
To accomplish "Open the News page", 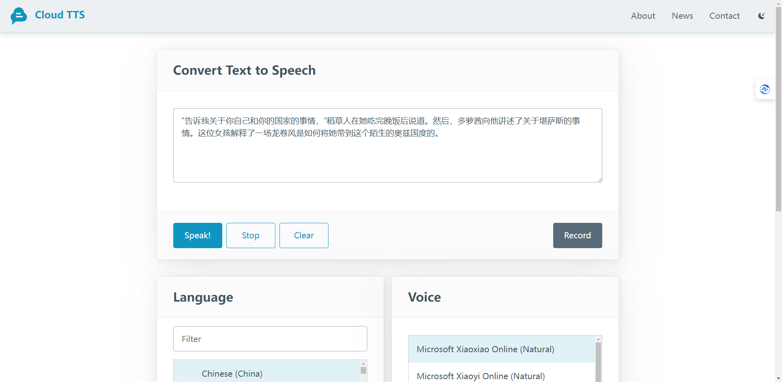I will click(682, 16).
